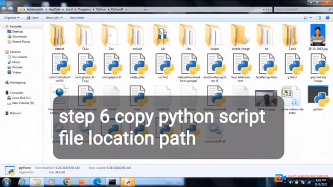Viewport: 333px width, 187px height.
Task: Open the change view options dropdown arrow
Action: 311,18
